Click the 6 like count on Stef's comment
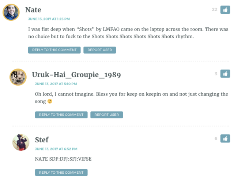 pos(216,139)
